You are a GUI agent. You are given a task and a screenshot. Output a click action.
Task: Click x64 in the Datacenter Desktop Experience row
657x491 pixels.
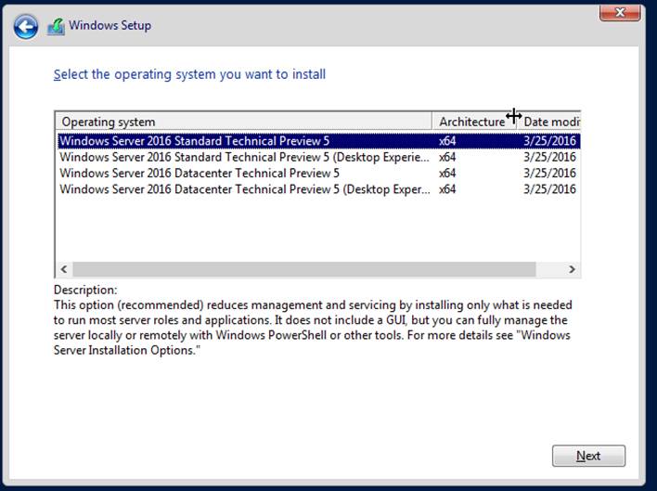click(x=447, y=189)
